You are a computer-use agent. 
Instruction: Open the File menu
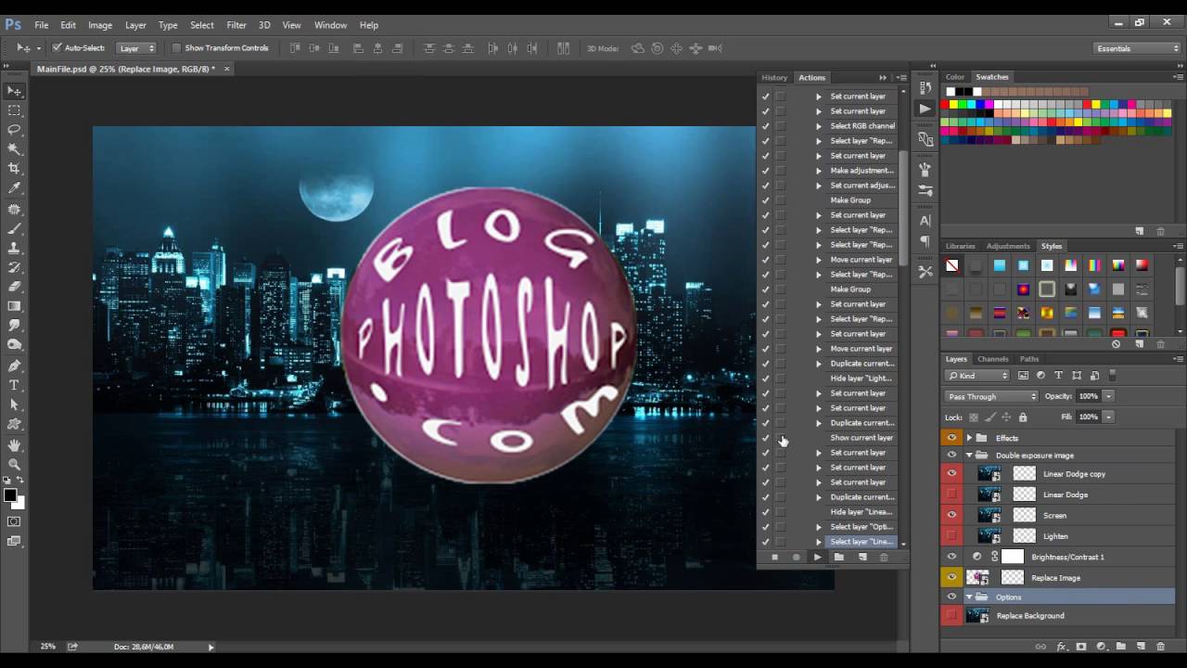pos(42,25)
